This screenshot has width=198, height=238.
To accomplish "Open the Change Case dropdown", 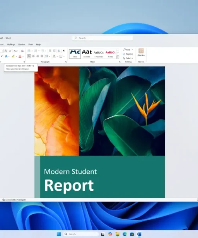I will (16, 51).
